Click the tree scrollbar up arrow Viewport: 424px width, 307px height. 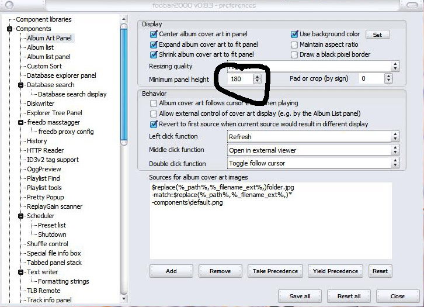(x=124, y=19)
